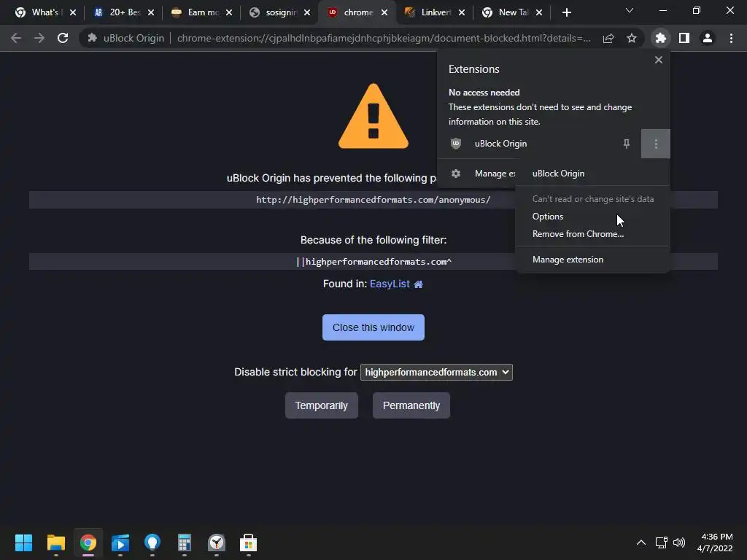
Task: Go back using the browser back arrow
Action: point(16,38)
